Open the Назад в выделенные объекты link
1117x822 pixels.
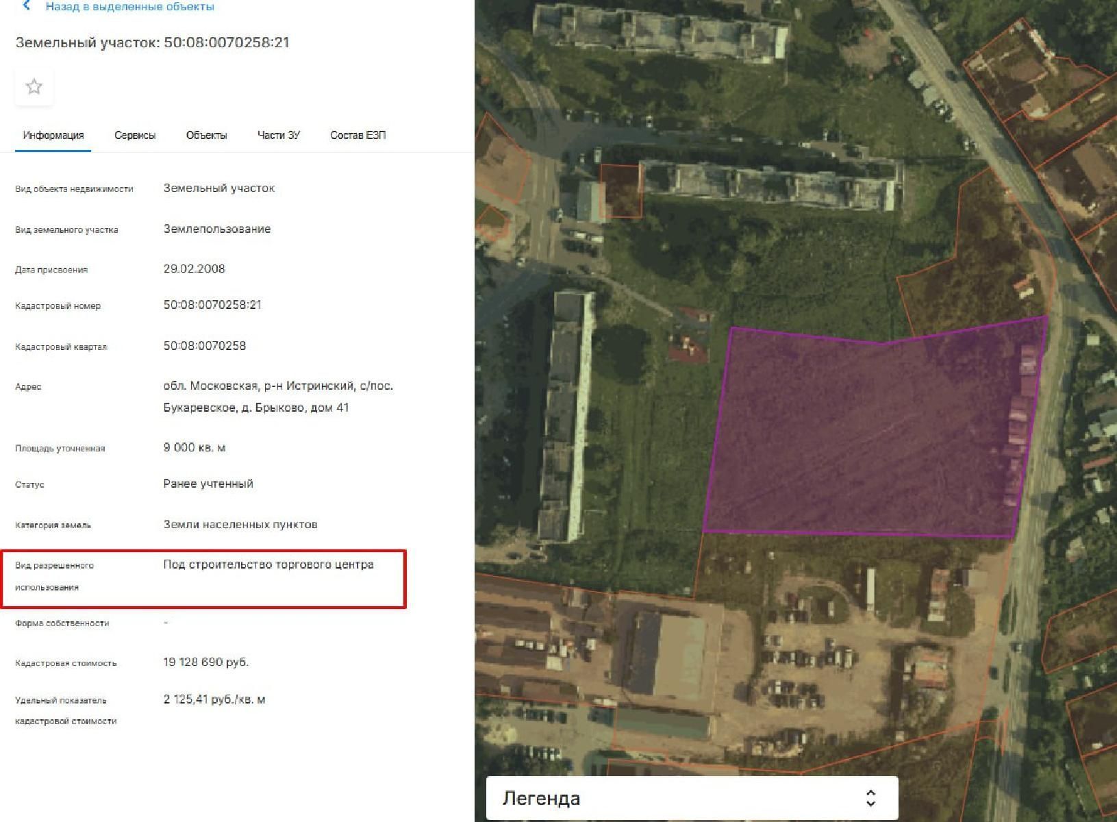click(129, 7)
